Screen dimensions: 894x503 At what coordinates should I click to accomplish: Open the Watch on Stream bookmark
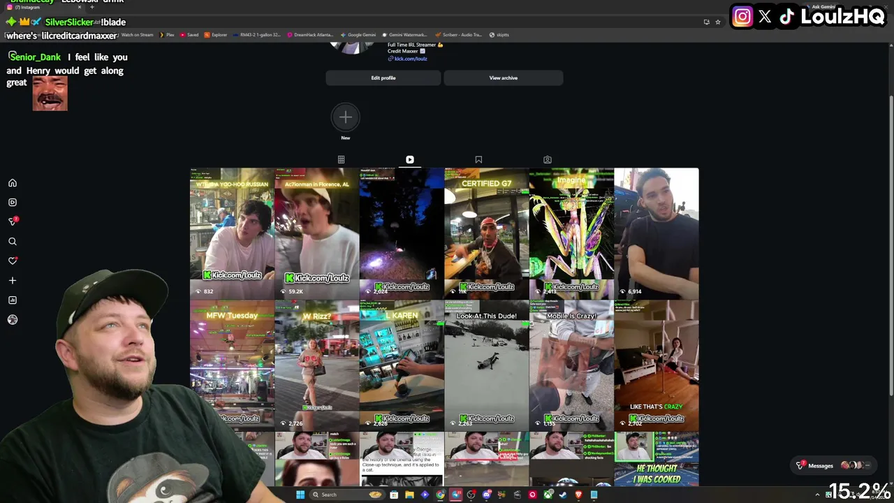point(137,34)
